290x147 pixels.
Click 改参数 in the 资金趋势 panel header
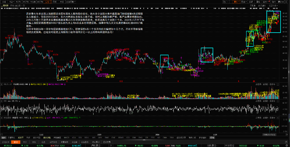tap(259, 118)
